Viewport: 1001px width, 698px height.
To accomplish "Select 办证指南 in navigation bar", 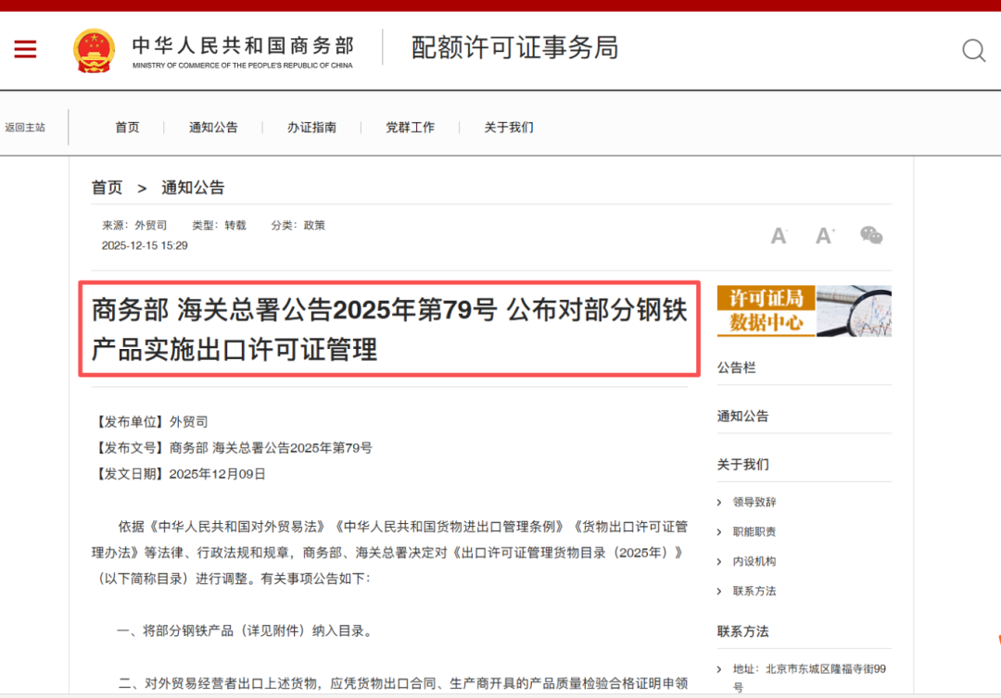I will 311,128.
